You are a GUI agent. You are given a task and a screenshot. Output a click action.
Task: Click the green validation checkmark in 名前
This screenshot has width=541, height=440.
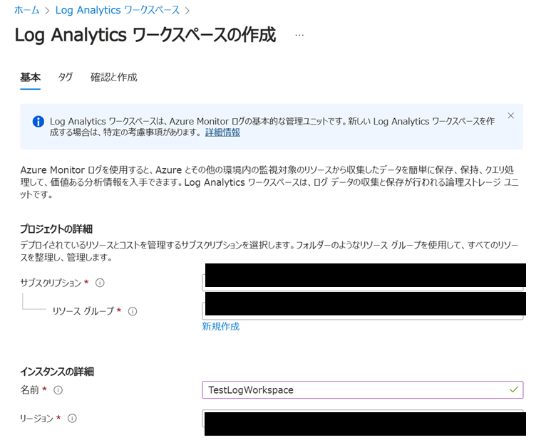point(514,389)
